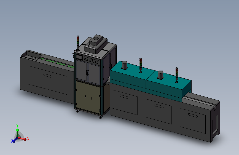Select the gray cylinder on the right teal cover
The image size is (239, 155).
pyautogui.click(x=160, y=75)
